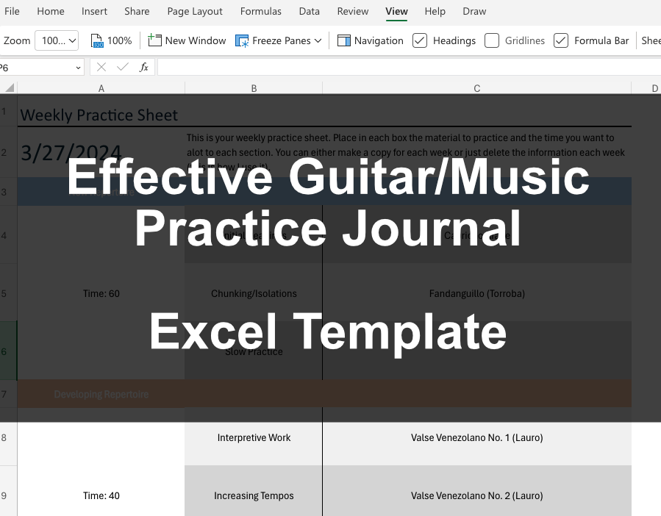Switch to the Data tab
The image size is (661, 516).
[309, 11]
